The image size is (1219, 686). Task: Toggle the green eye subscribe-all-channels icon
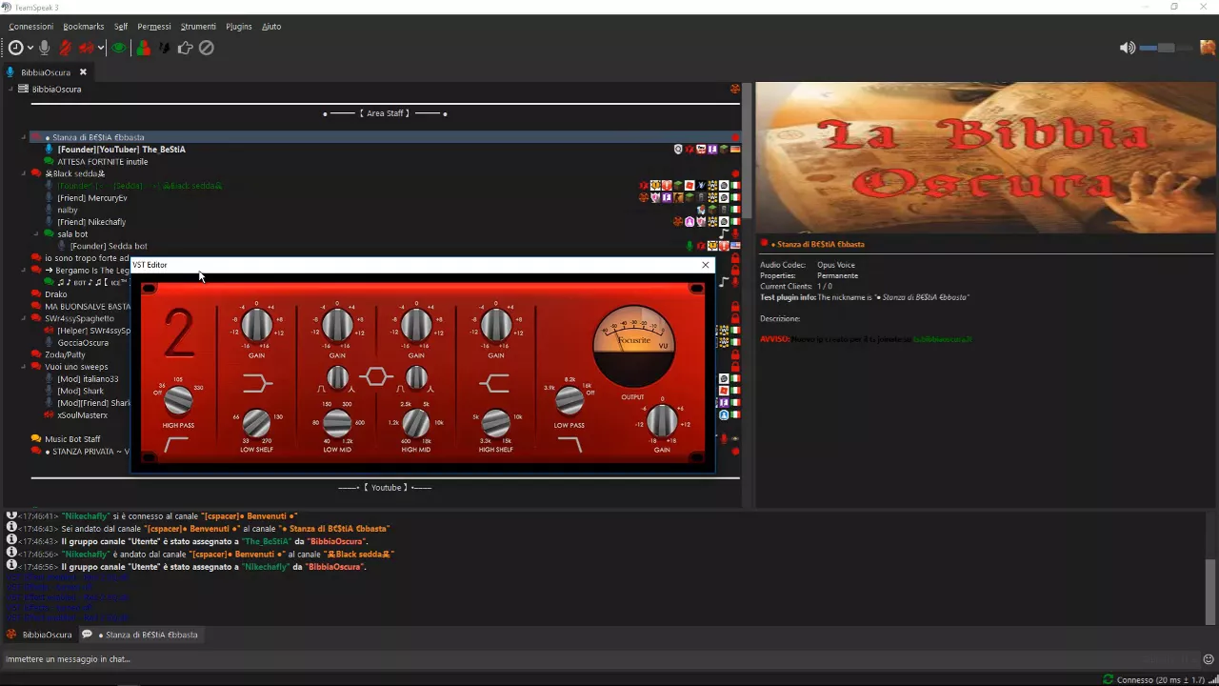pyautogui.click(x=119, y=48)
